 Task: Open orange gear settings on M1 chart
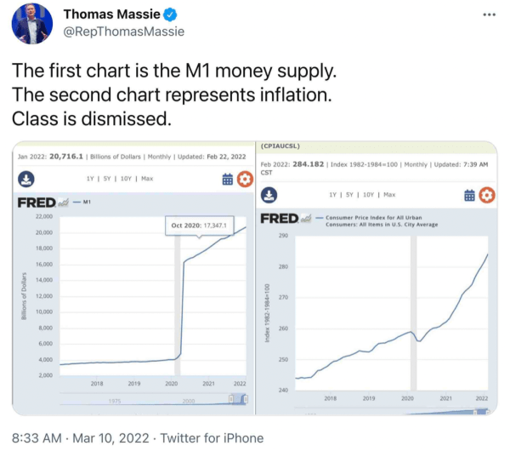pyautogui.click(x=245, y=180)
